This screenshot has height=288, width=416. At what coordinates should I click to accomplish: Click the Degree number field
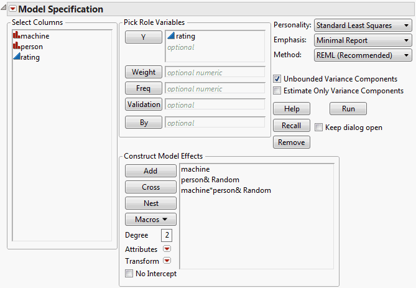coord(167,235)
